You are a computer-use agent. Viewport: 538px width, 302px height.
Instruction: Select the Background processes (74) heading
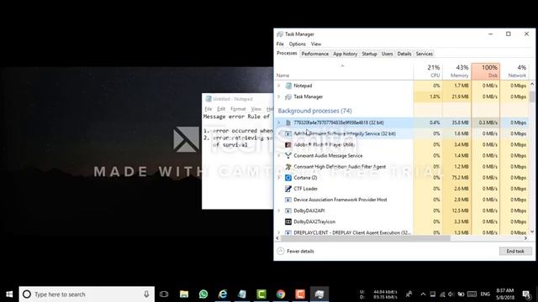[314, 111]
